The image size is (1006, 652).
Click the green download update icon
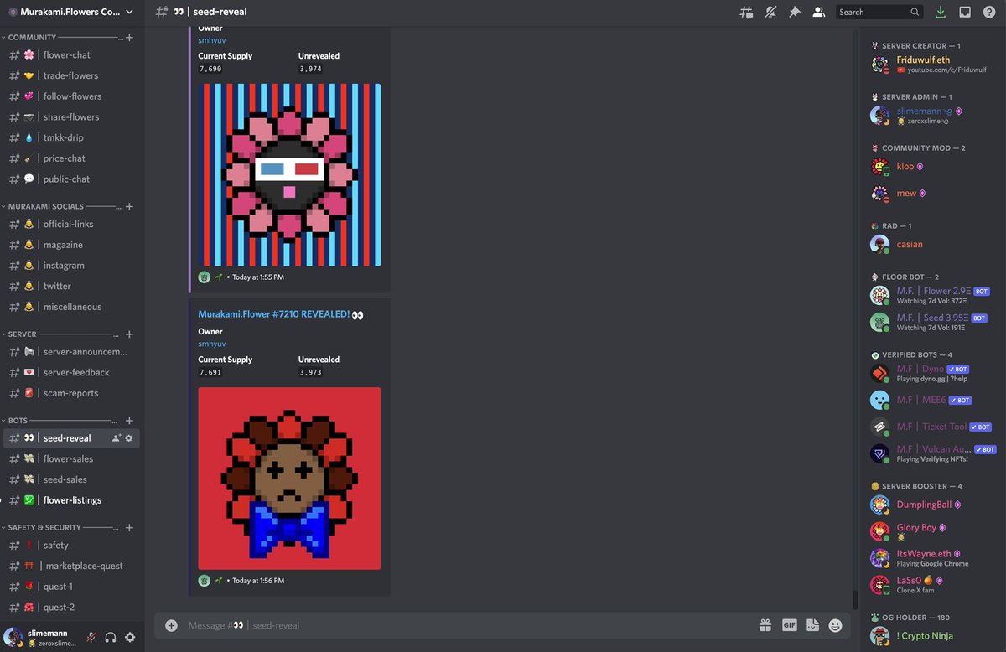coord(941,12)
